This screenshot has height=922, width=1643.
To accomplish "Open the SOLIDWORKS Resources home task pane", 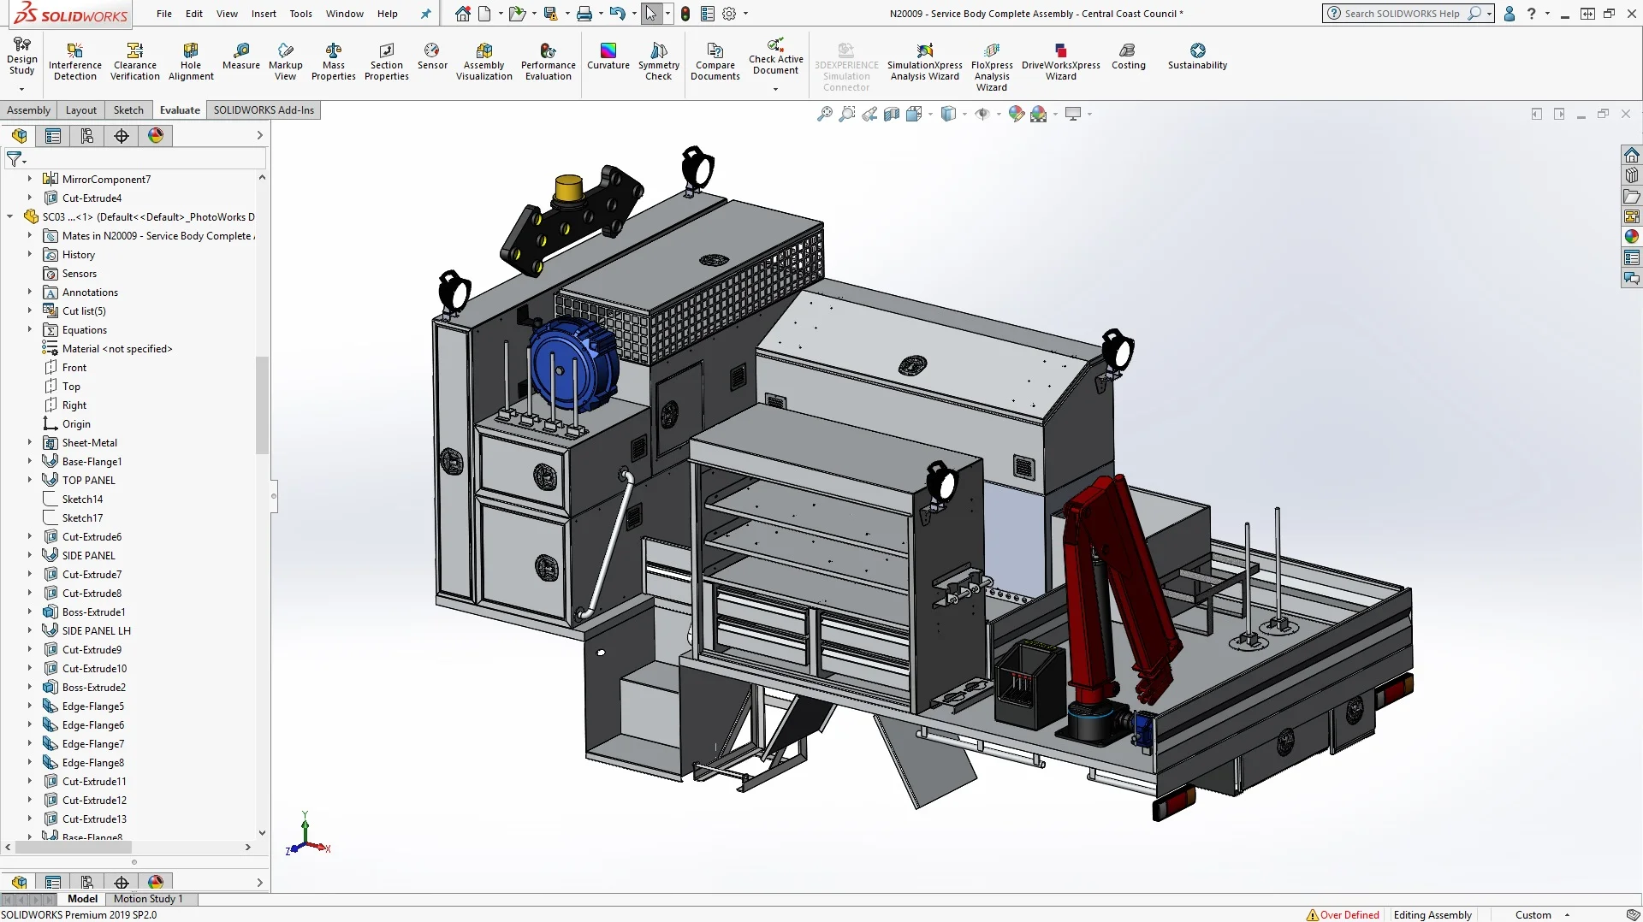I will click(1632, 155).
